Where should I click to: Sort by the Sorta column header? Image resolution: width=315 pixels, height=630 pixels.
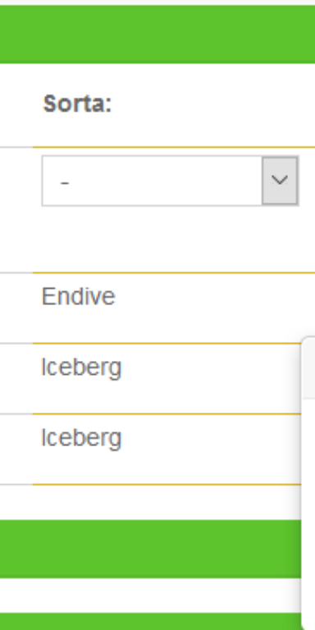tap(77, 103)
